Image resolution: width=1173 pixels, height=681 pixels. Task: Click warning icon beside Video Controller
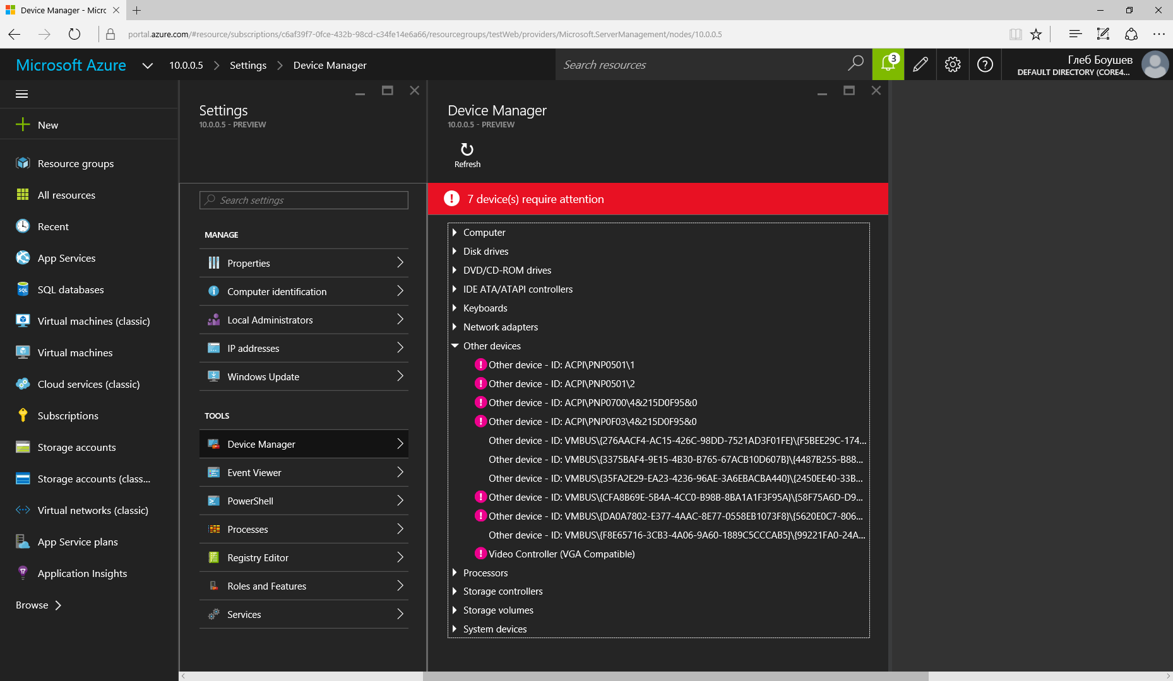480,554
